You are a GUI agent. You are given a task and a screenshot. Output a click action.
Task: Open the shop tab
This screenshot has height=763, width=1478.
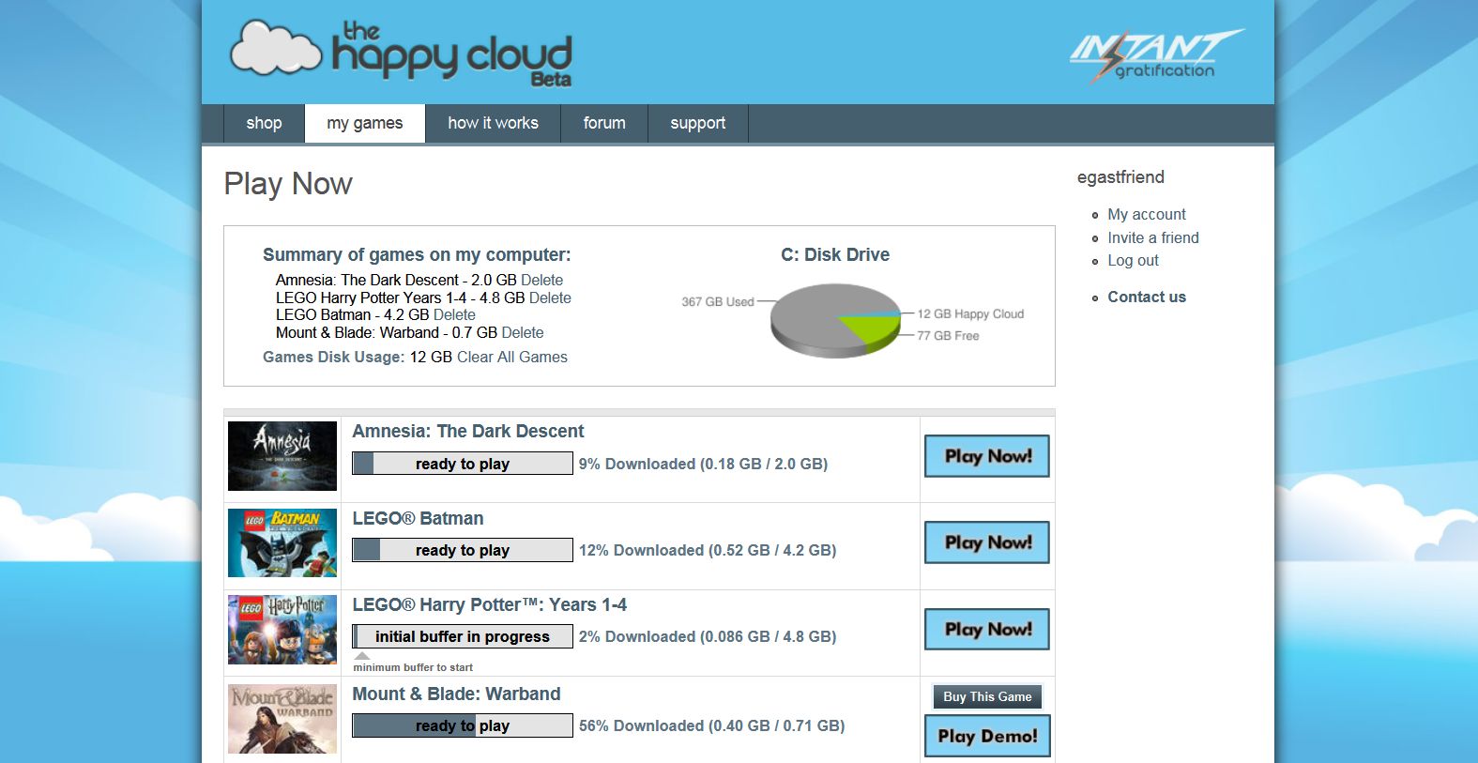(264, 123)
